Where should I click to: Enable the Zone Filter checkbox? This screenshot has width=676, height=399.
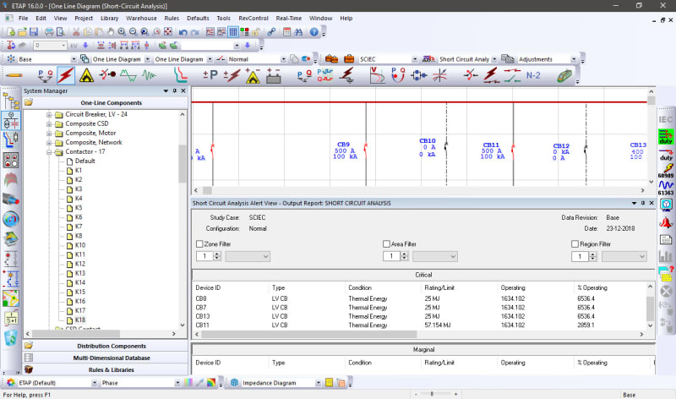pyautogui.click(x=199, y=244)
